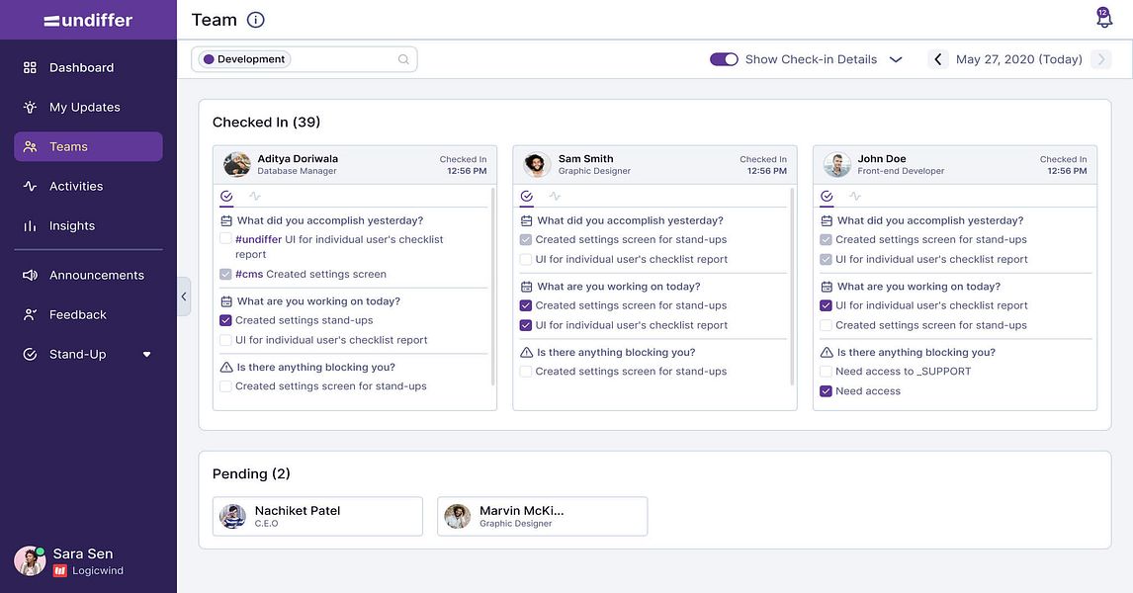This screenshot has height=593, width=1133.
Task: Click the scrollbar in Aditya Doriwala's card
Action: click(492, 287)
